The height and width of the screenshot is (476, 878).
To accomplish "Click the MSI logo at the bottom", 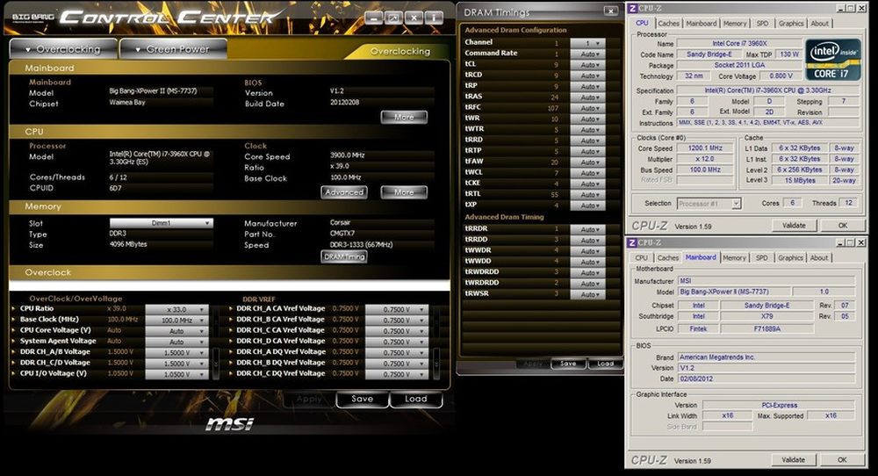I will [x=229, y=423].
